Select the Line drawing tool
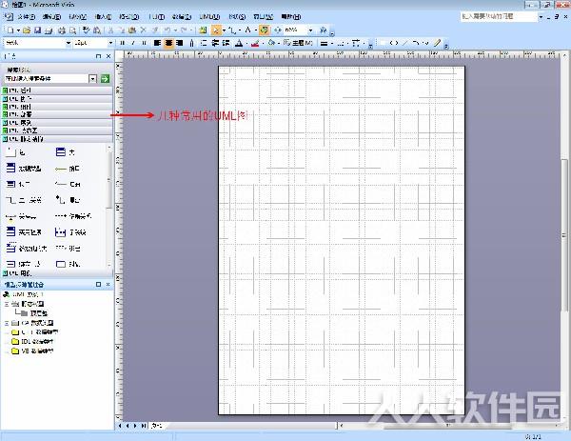Screen dimensions: 571x441 pyautogui.click(x=404, y=43)
